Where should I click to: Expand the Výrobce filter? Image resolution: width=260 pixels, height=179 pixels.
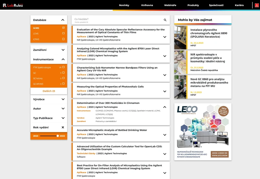[63, 99]
